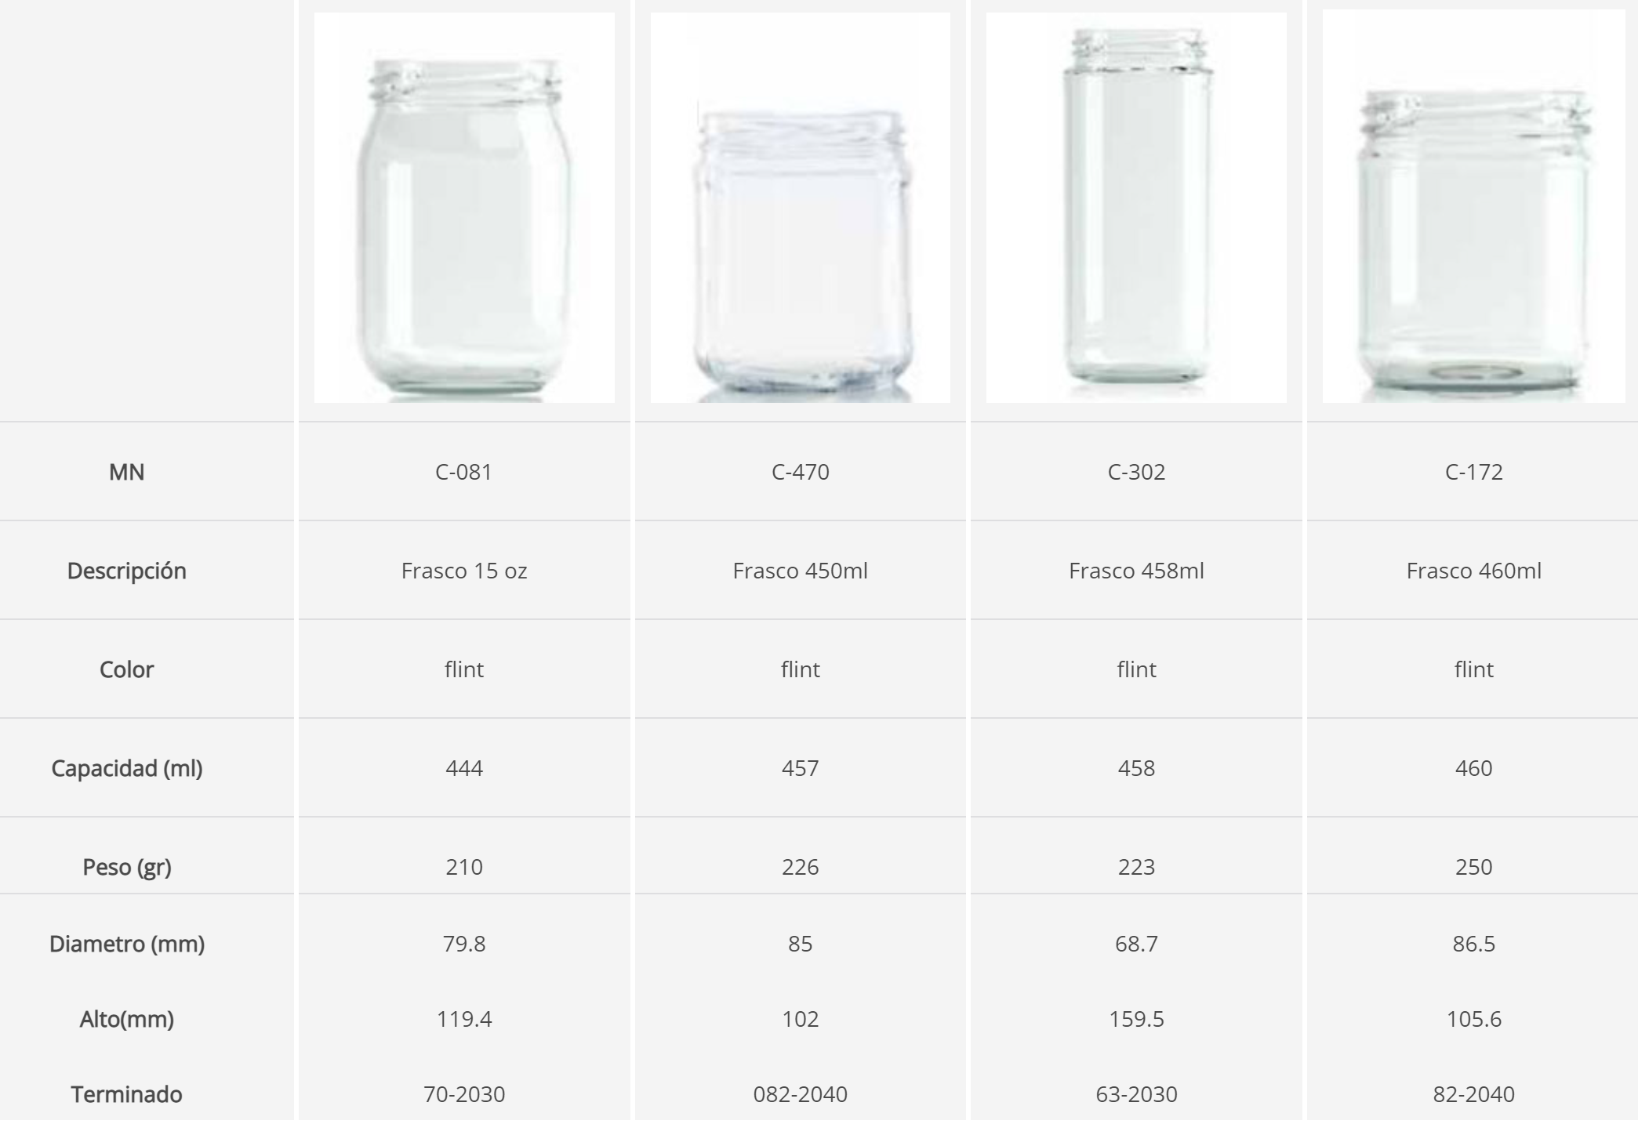The height and width of the screenshot is (1124, 1638).
Task: Click the 082-2040 finish value
Action: pos(800,1094)
